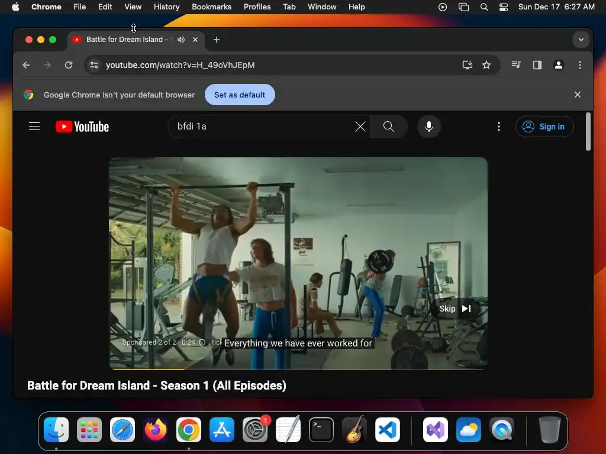This screenshot has width=606, height=454.
Task: Open the File menu
Action: [x=80, y=7]
